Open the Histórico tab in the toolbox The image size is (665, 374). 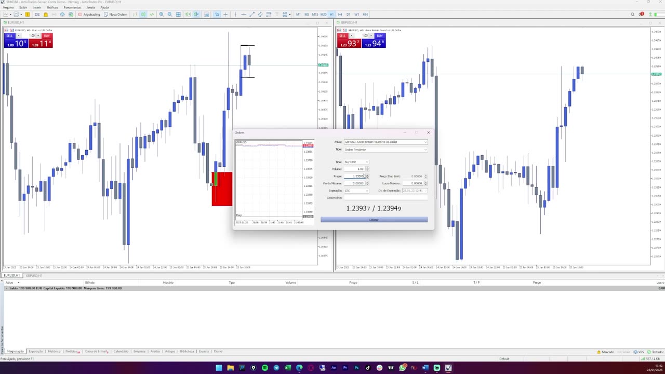click(x=54, y=352)
